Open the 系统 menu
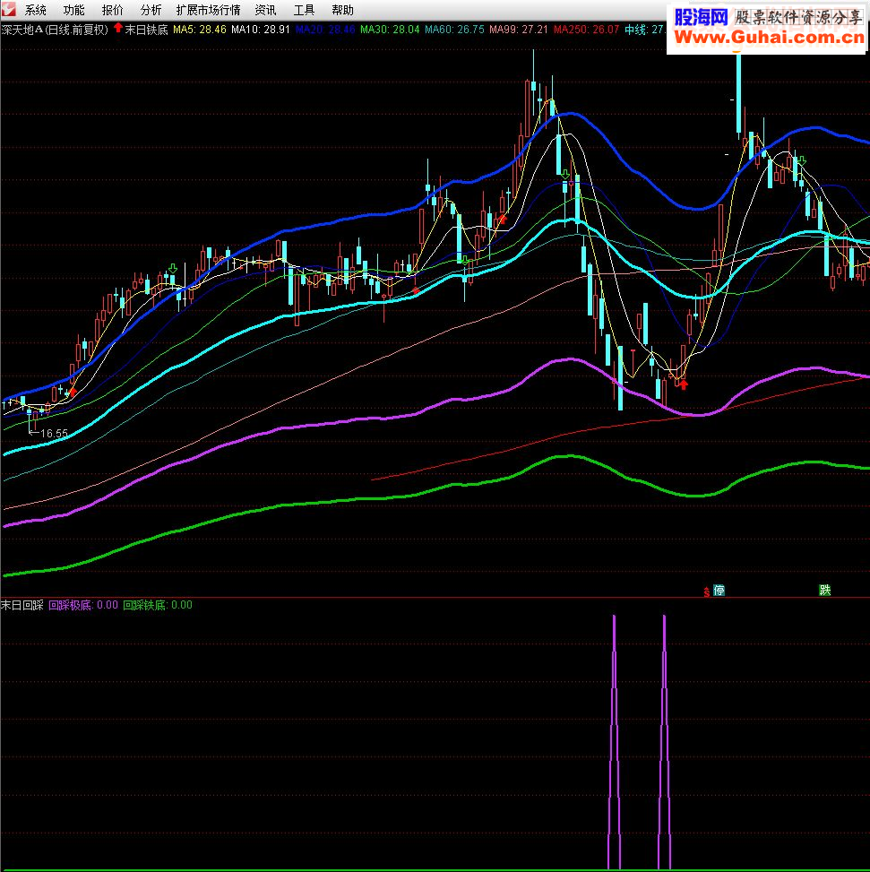This screenshot has width=870, height=872. point(36,10)
